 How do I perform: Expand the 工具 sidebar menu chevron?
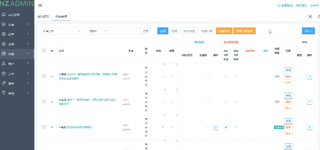(28, 73)
